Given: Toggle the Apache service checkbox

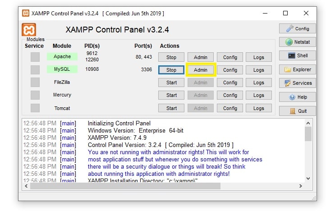Looking at the screenshot, I should coord(35,57).
